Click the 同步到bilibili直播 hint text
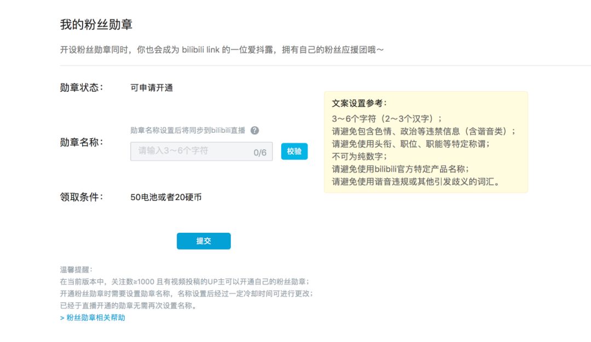Viewport: 591px width, 342px height. [189, 131]
